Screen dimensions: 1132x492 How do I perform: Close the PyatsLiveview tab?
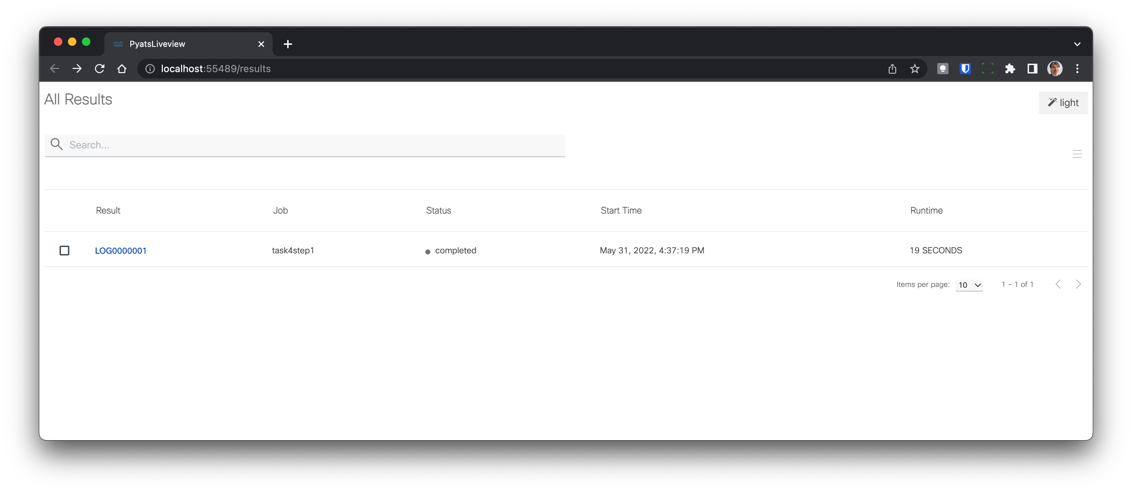click(x=261, y=44)
